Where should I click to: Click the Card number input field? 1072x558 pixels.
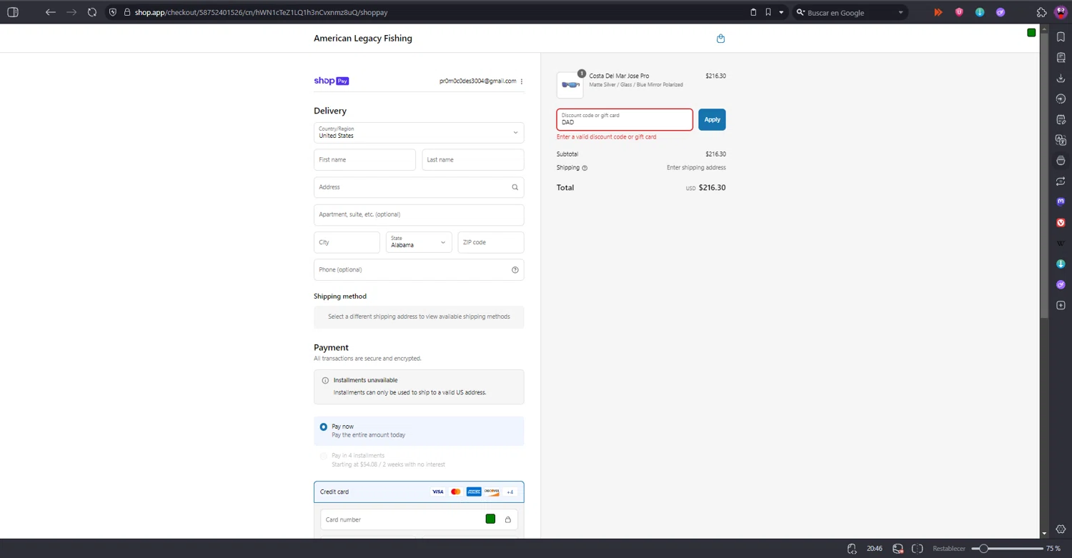coord(400,519)
